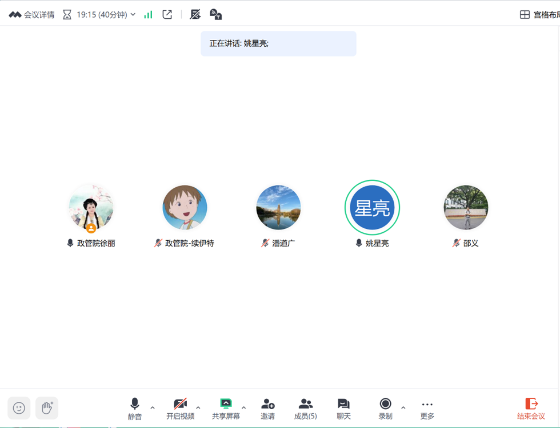Show the 成员(5) members panel
Image resolution: width=560 pixels, height=428 pixels.
pos(306,409)
